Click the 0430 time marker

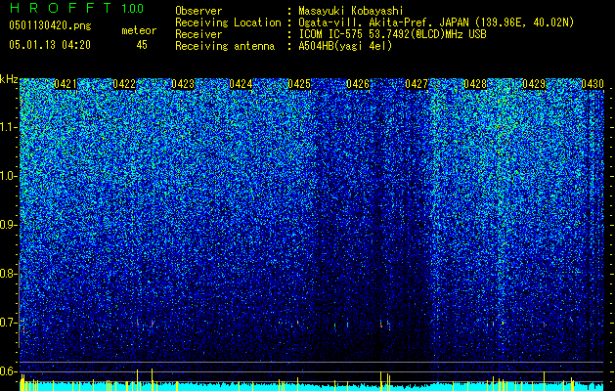point(593,84)
